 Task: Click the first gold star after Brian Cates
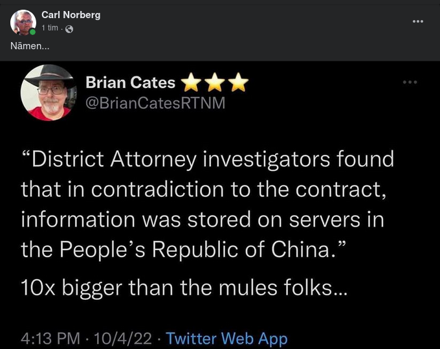tap(191, 82)
